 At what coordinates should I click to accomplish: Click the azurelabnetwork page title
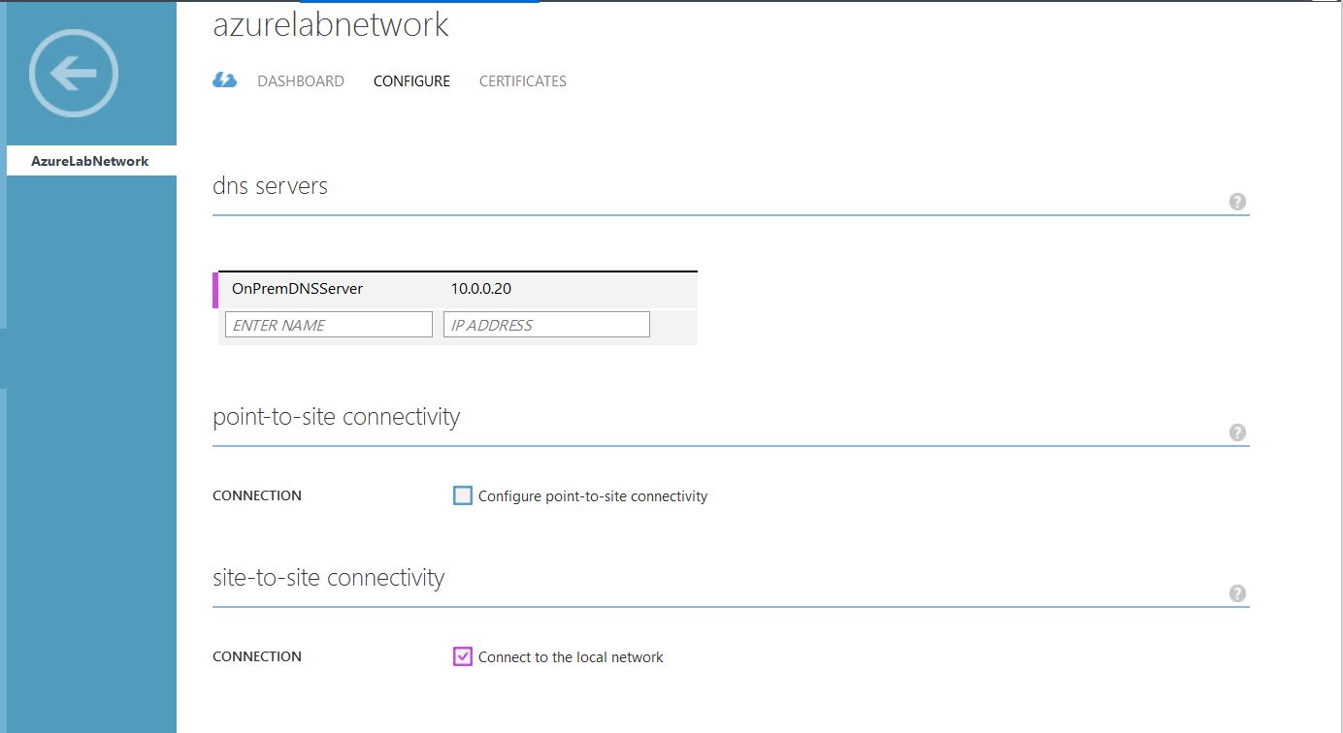[330, 25]
